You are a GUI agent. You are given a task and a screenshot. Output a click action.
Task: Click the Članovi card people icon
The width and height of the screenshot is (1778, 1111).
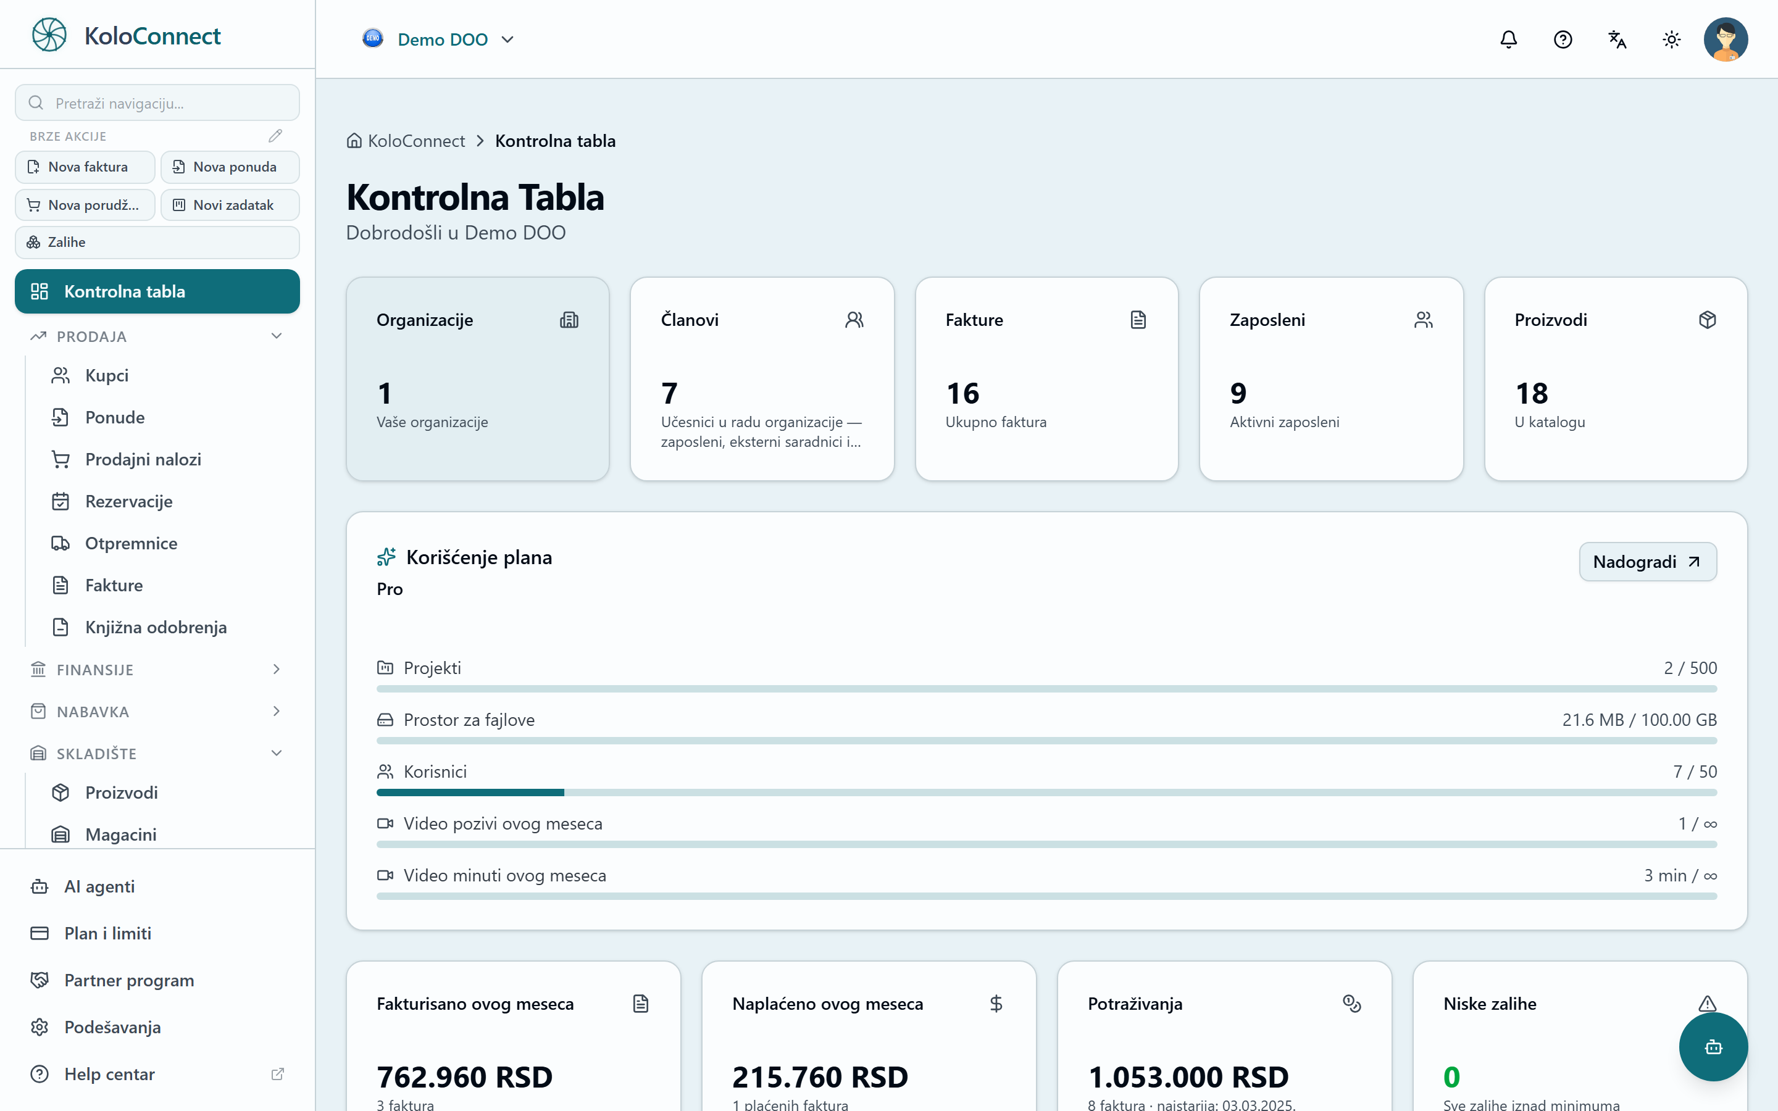pyautogui.click(x=854, y=320)
